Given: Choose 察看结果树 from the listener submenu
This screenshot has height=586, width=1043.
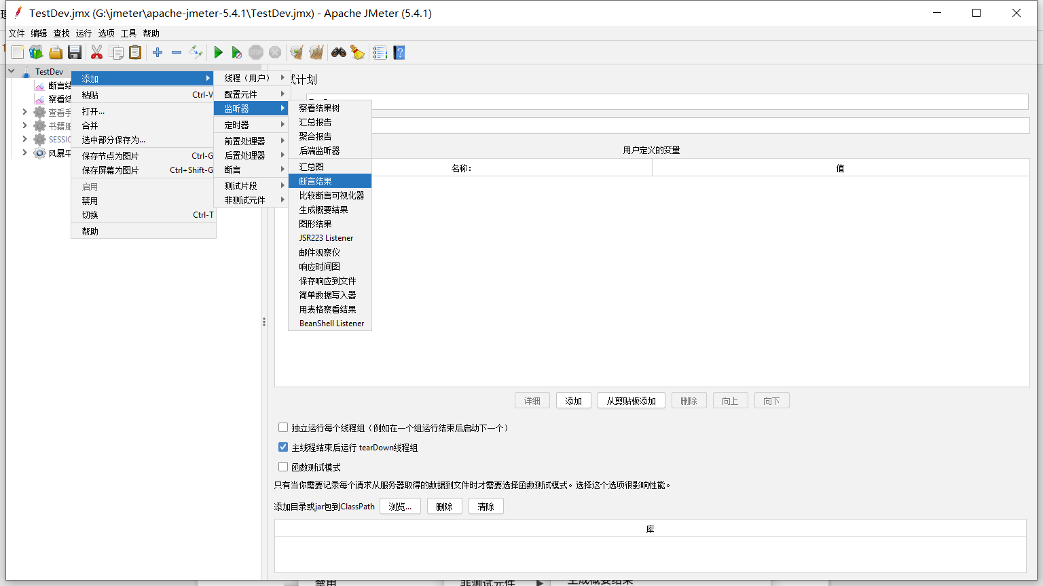Looking at the screenshot, I should (330, 108).
